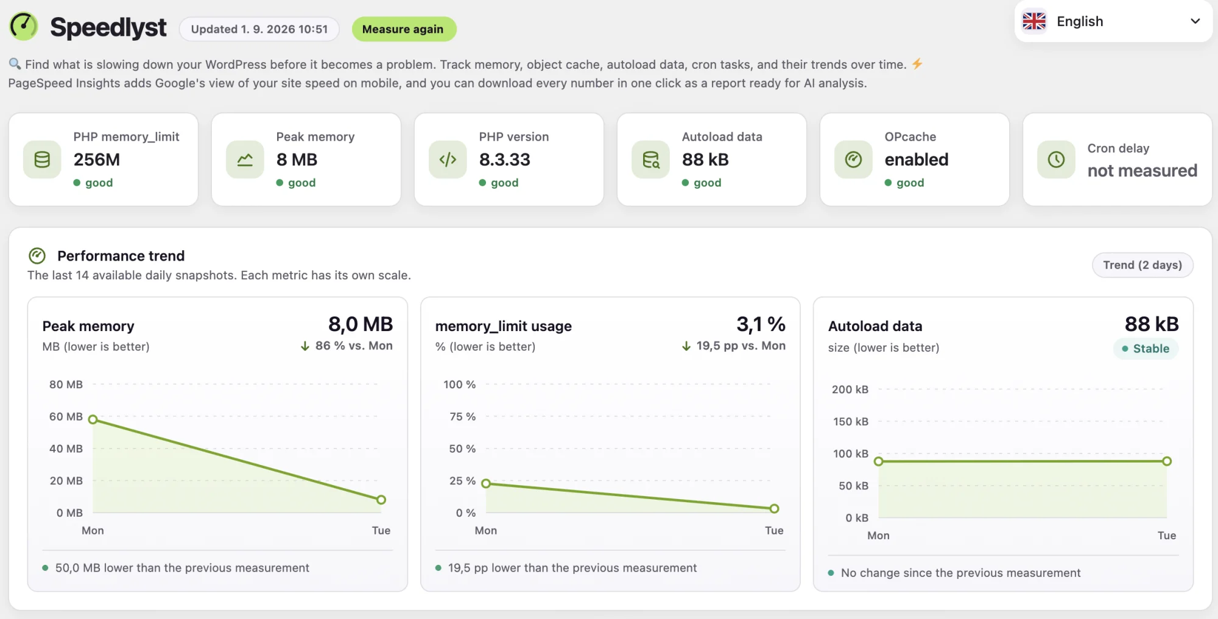Click the 3,1 % usage value
Screen dimensions: 1218x619
761,324
